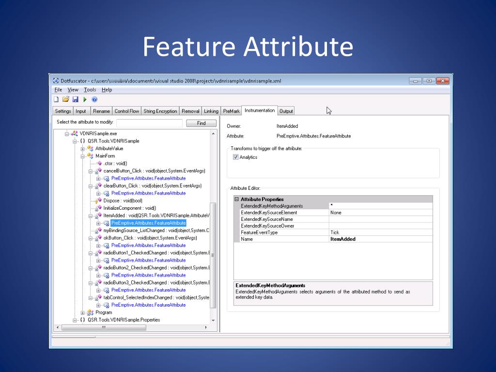The image size is (496, 372).
Task: Click the method icon beside .ctor
Action: coord(99,163)
